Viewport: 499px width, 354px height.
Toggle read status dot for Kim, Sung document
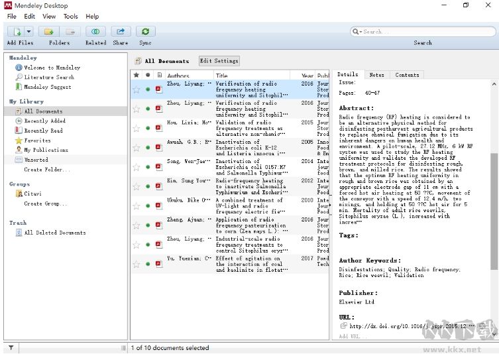point(148,186)
